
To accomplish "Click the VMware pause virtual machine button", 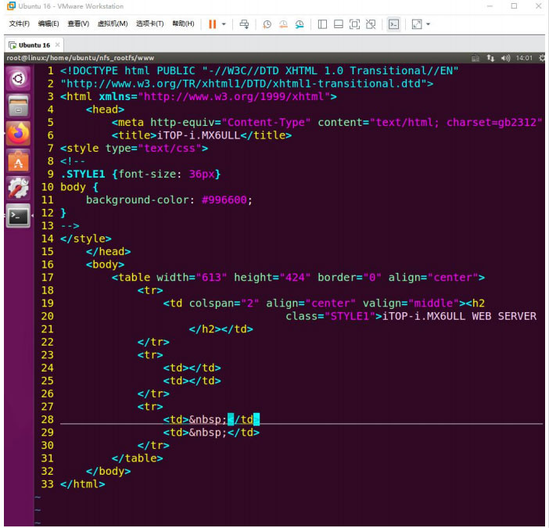I will 212,24.
